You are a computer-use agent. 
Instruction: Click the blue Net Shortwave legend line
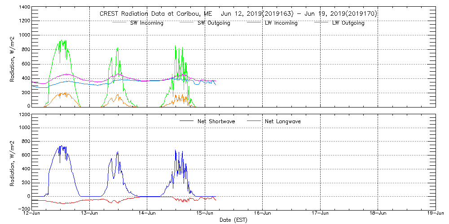click(x=187, y=121)
